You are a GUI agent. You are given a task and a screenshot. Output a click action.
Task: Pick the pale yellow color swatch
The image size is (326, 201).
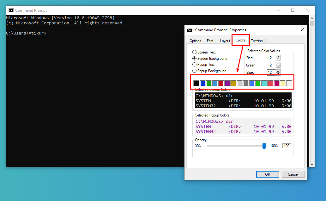coord(282,83)
